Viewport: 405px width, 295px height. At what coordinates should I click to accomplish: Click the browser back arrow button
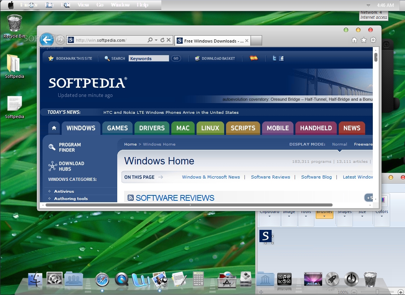[46, 40]
